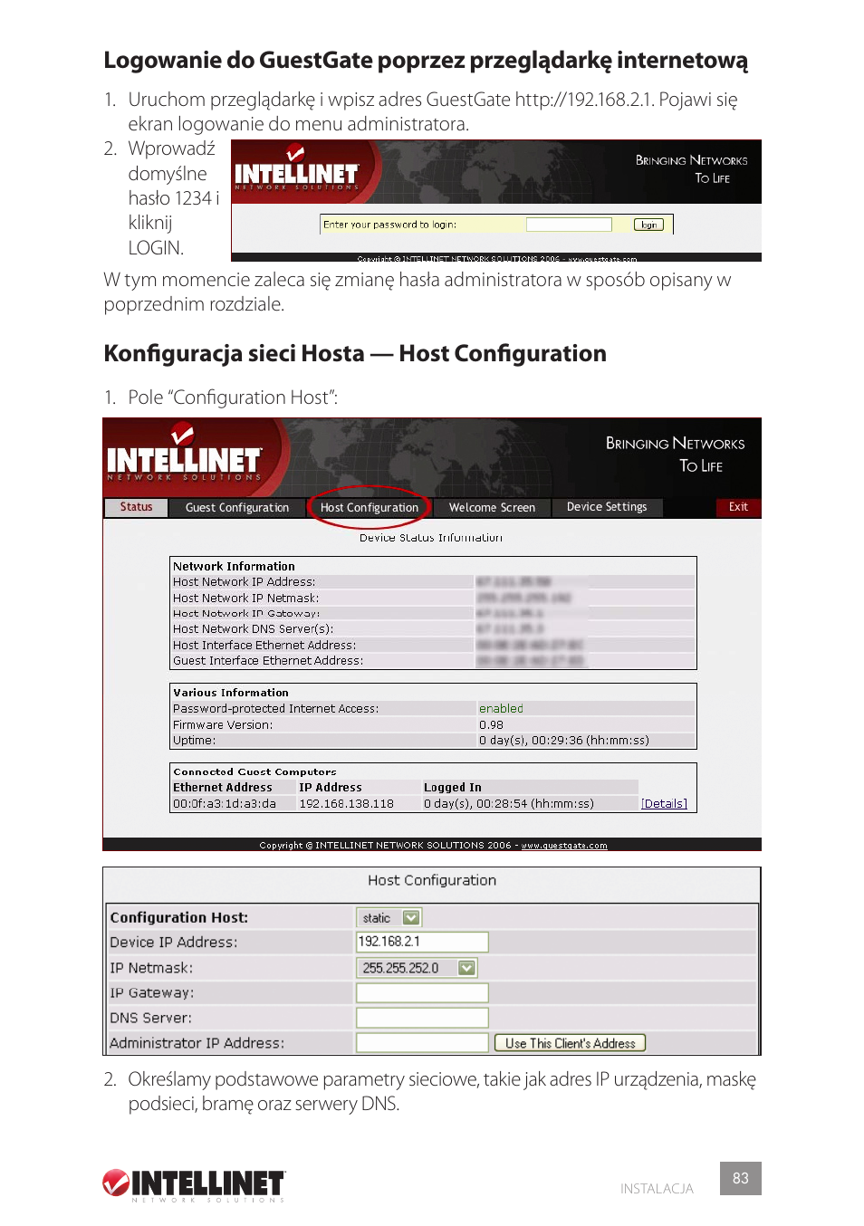Click the Device IP Address field
Viewport: 864px width, 1226px height.
point(422,943)
